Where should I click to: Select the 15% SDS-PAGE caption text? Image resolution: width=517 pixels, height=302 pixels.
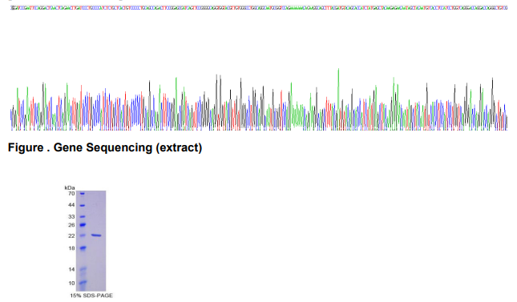coord(91,296)
